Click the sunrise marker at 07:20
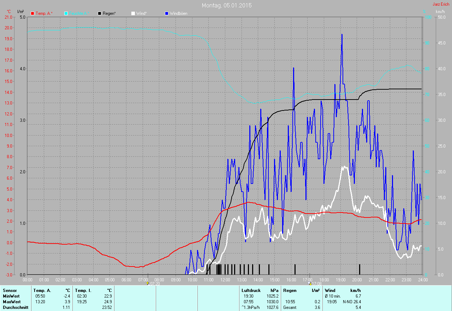This screenshot has height=311, width=452. click(148, 283)
